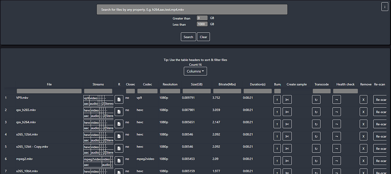The image size is (391, 174).
Task: Open the Columns dropdown
Action: tap(195, 71)
